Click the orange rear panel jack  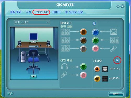[x=83, y=32]
